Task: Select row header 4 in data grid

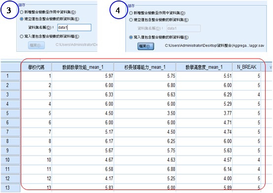Action: click(x=10, y=104)
